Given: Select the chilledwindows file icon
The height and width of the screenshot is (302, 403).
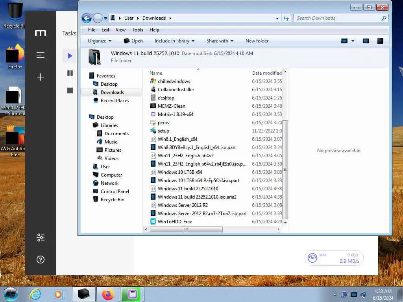Looking at the screenshot, I should tap(153, 81).
